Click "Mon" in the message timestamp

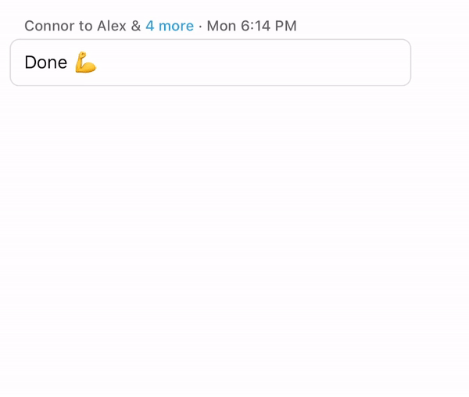221,26
